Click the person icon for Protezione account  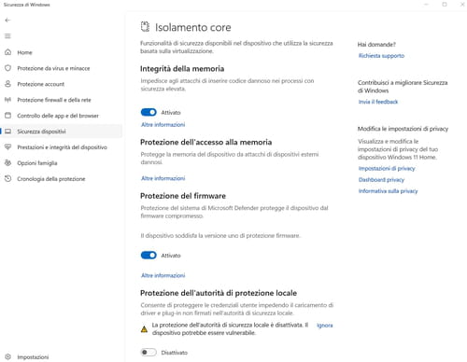[8, 84]
